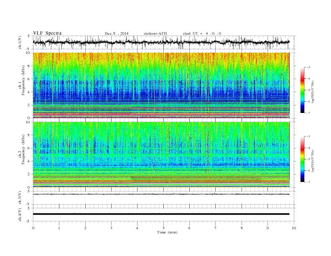This screenshot has height=256, width=331.
Task: Click the '5' time axis tick label
Action: [163, 228]
